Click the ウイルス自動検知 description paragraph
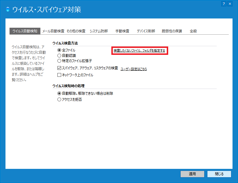 [29, 63]
